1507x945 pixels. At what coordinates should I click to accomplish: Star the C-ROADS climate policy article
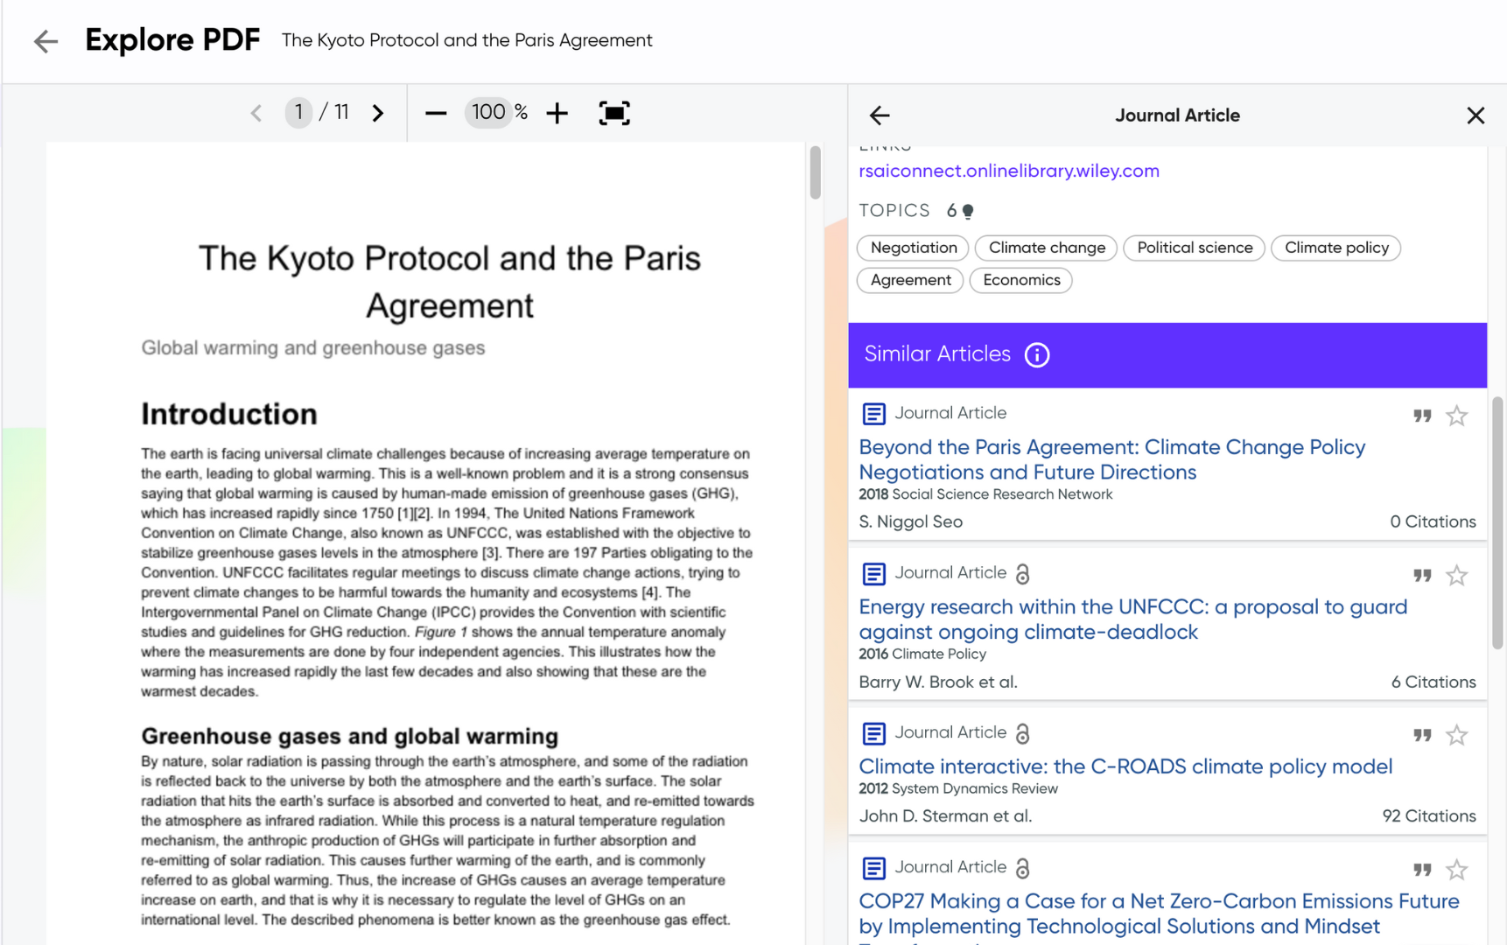1456,736
